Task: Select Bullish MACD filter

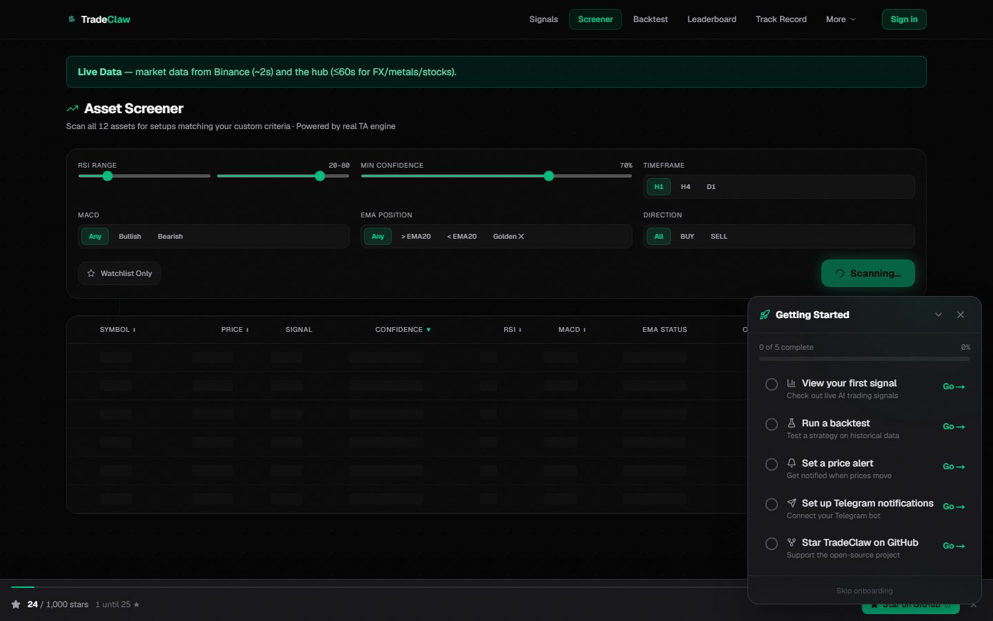Action: coord(130,237)
